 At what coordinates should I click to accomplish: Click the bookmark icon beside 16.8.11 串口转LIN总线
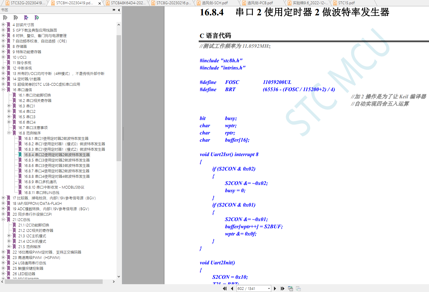[20, 192]
